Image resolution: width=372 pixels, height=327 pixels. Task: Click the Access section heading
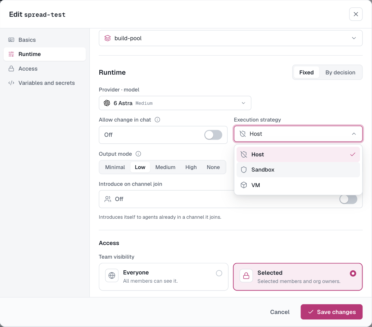click(109, 243)
